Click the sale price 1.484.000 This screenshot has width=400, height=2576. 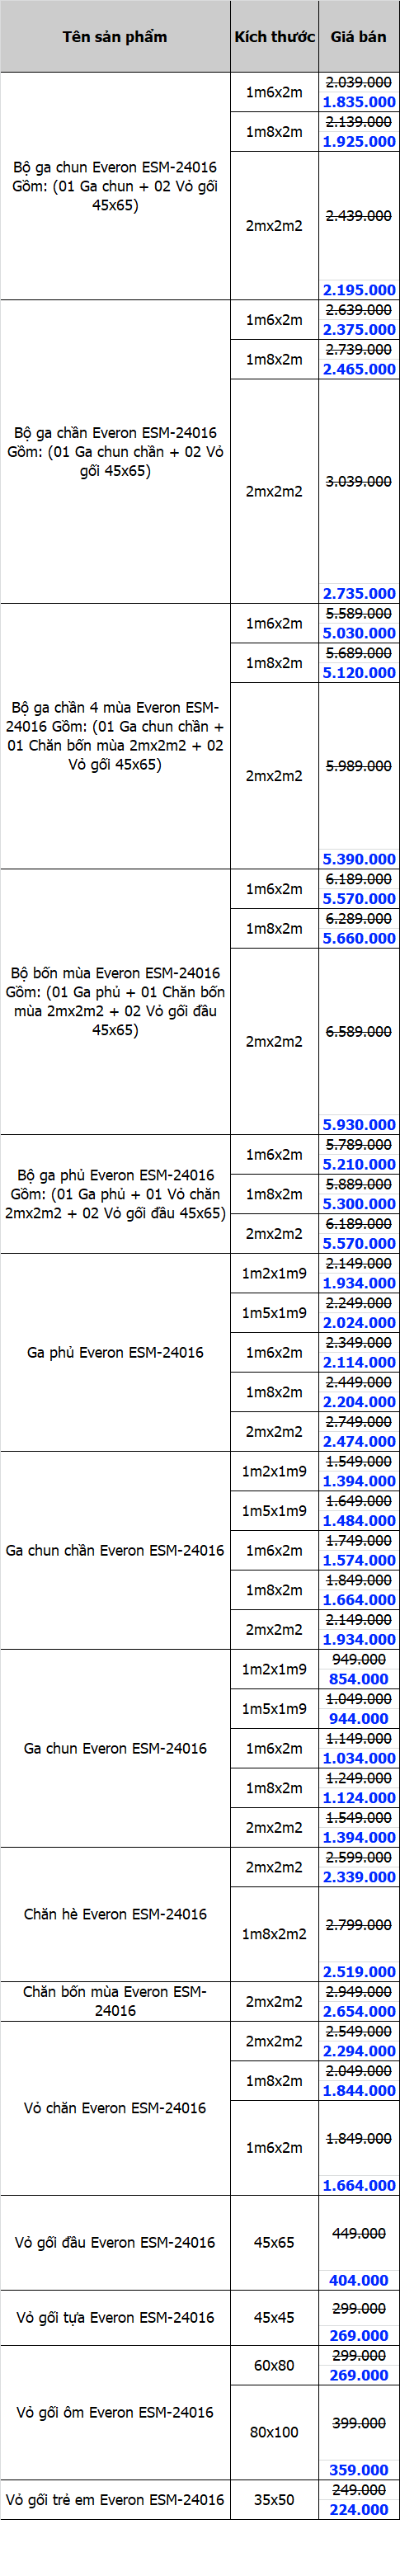359,1521
